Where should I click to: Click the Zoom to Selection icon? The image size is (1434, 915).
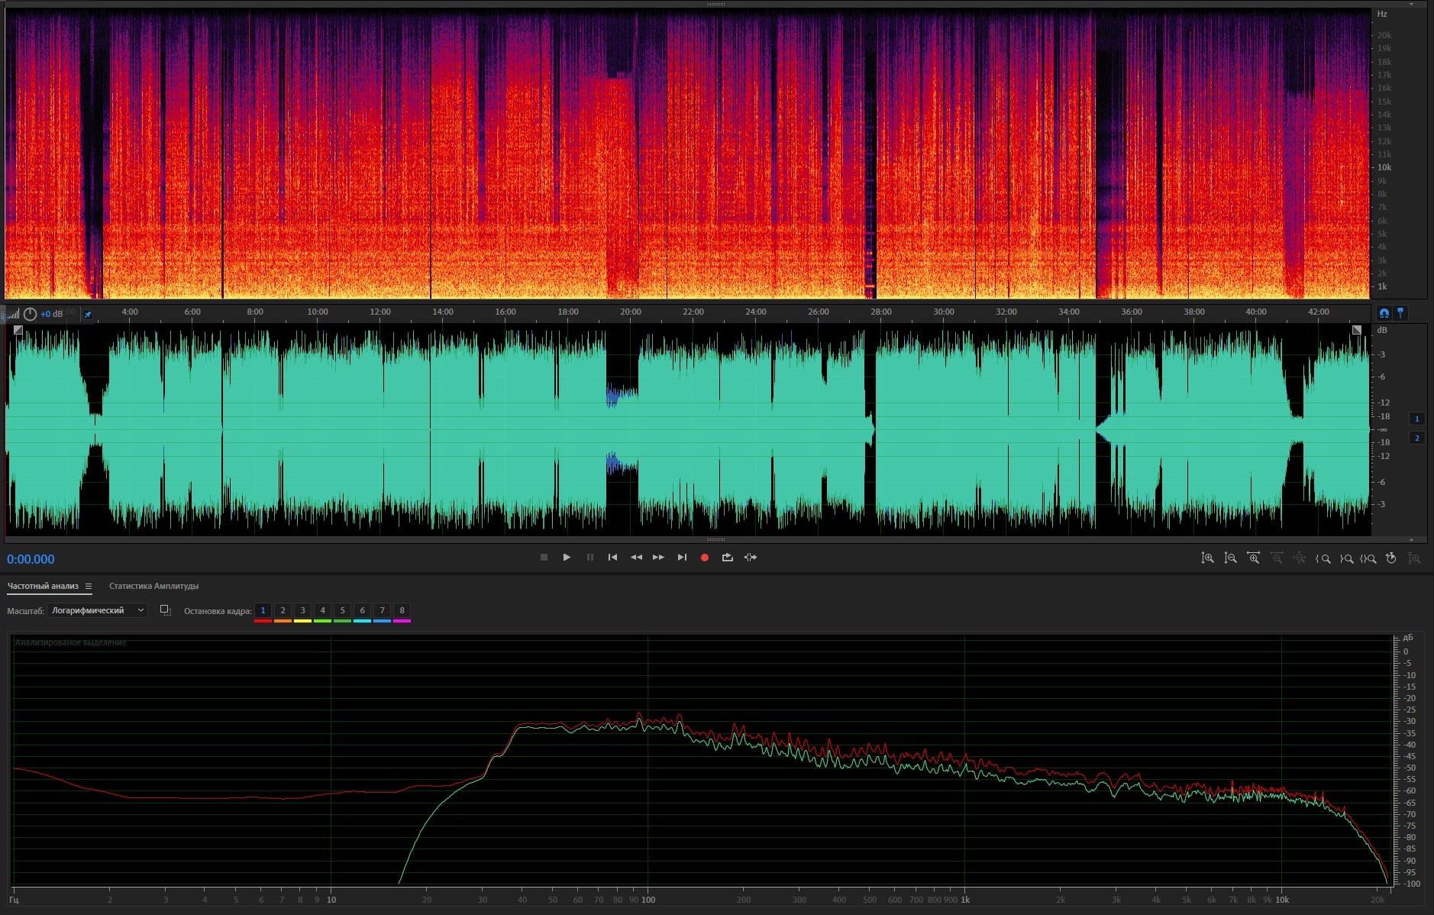click(1368, 558)
